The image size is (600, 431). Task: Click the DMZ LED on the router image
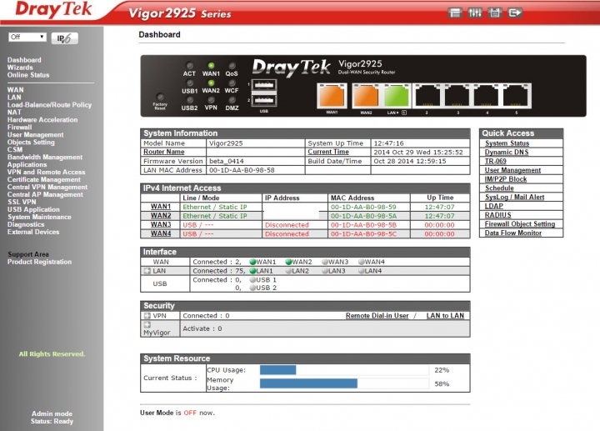(232, 100)
